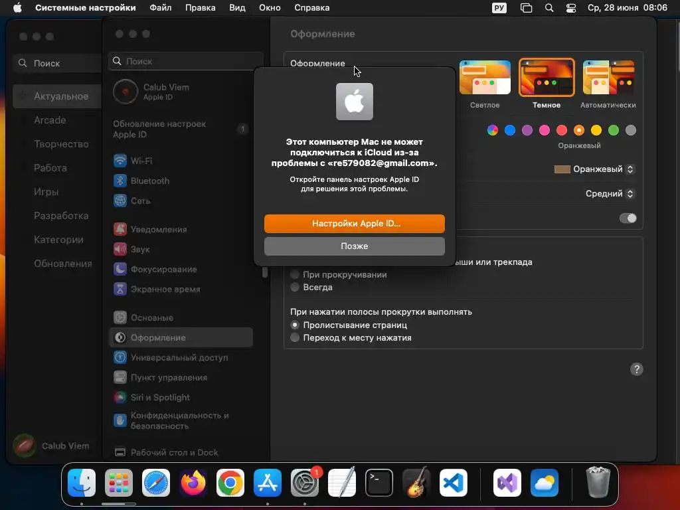680x510 pixels.
Task: Open Wi-Fi settings icon in sidebar
Action: click(120, 161)
